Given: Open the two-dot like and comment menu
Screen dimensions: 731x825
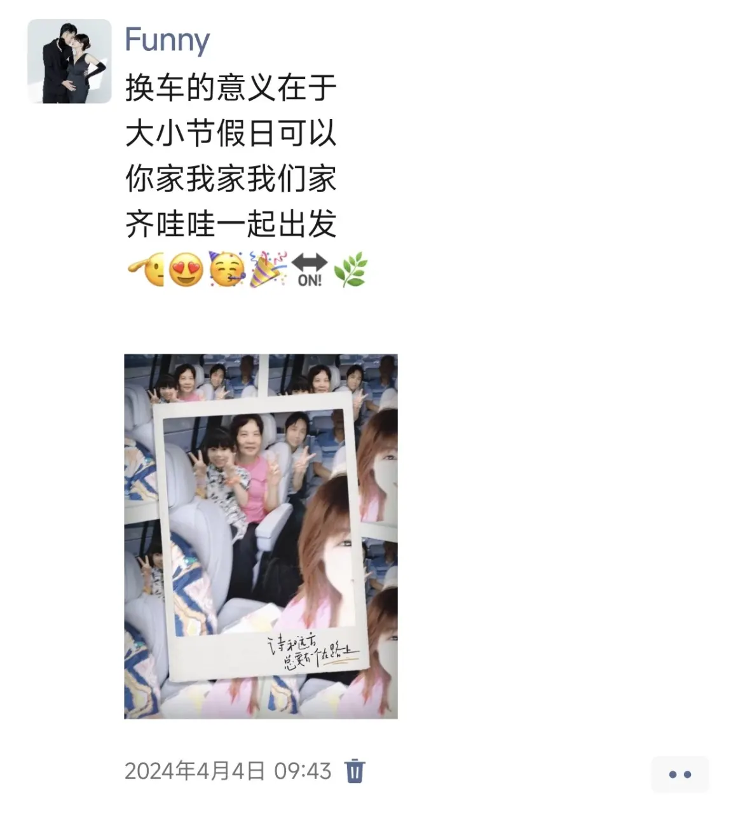Looking at the screenshot, I should click(680, 774).
